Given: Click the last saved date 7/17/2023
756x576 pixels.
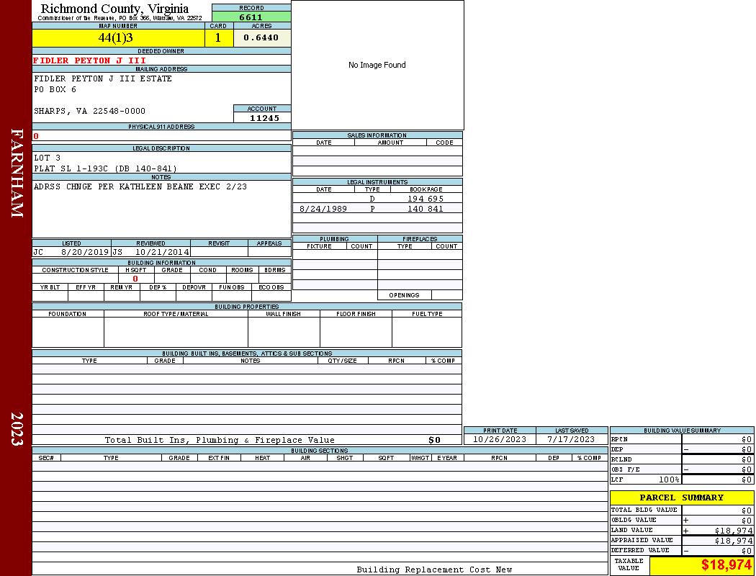Looking at the screenshot, I should pos(572,439).
